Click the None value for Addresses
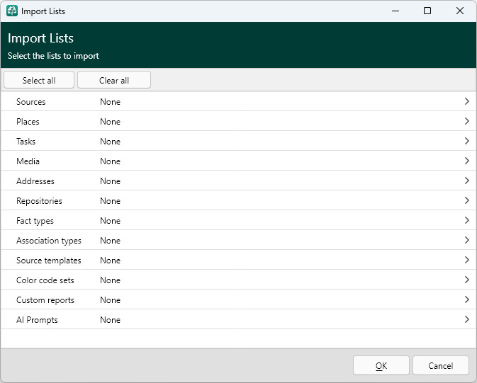This screenshot has width=477, height=383. pos(110,181)
